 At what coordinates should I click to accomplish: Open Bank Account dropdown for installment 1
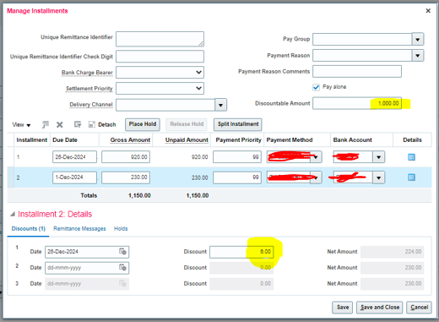[379, 157]
